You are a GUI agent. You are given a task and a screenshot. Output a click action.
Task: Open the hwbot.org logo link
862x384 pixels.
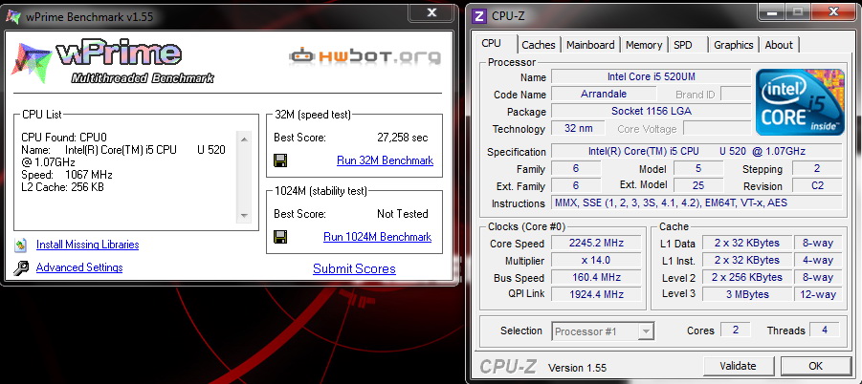tap(365, 56)
